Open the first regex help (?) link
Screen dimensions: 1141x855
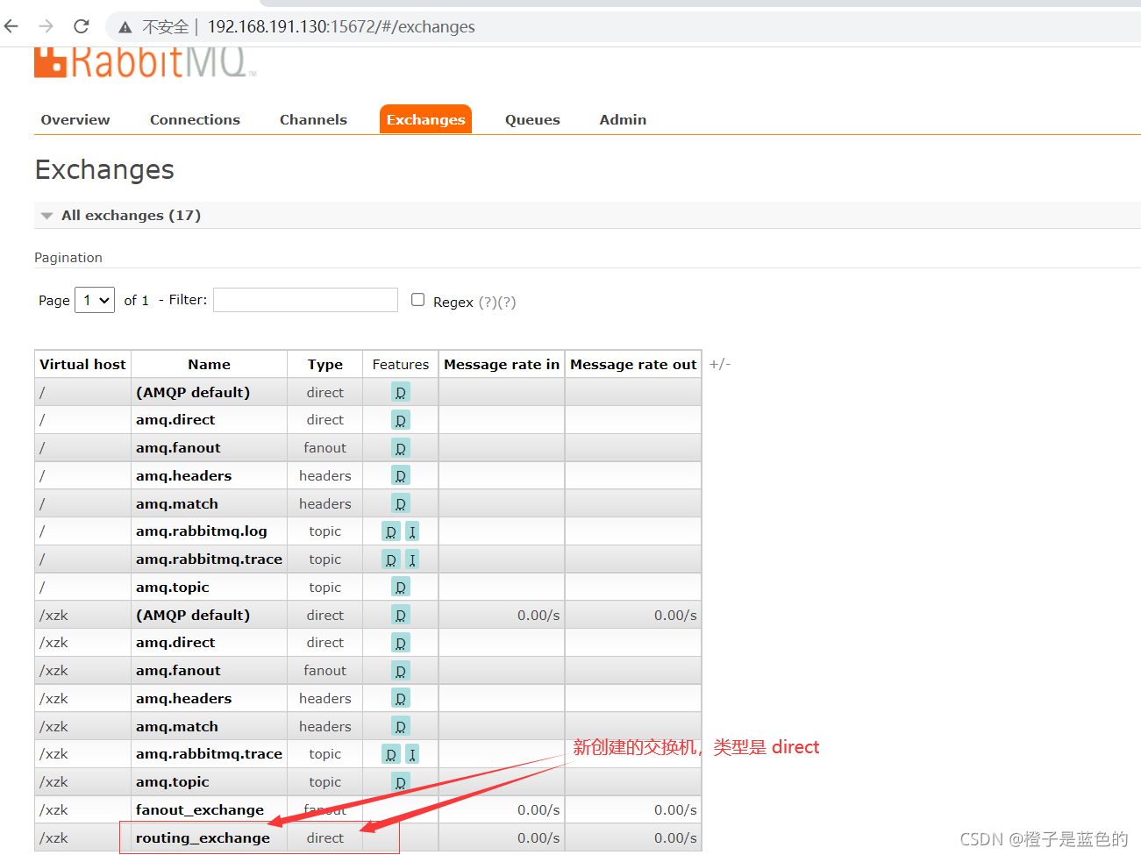[x=487, y=303]
